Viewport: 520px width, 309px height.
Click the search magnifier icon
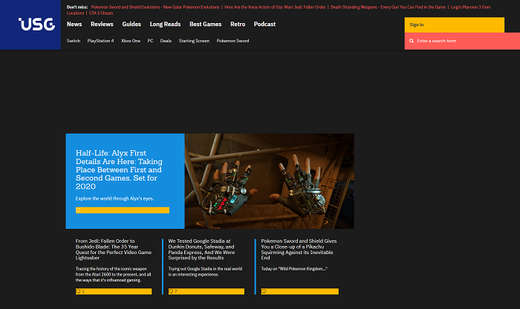[x=412, y=41]
